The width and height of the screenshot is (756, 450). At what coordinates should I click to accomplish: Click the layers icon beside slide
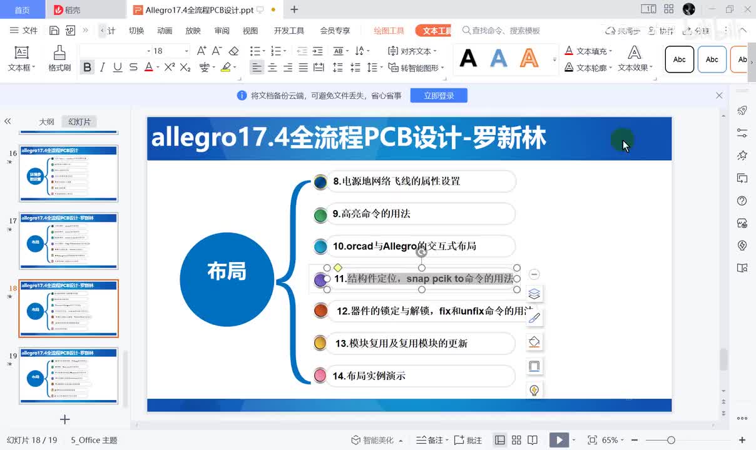click(x=534, y=293)
